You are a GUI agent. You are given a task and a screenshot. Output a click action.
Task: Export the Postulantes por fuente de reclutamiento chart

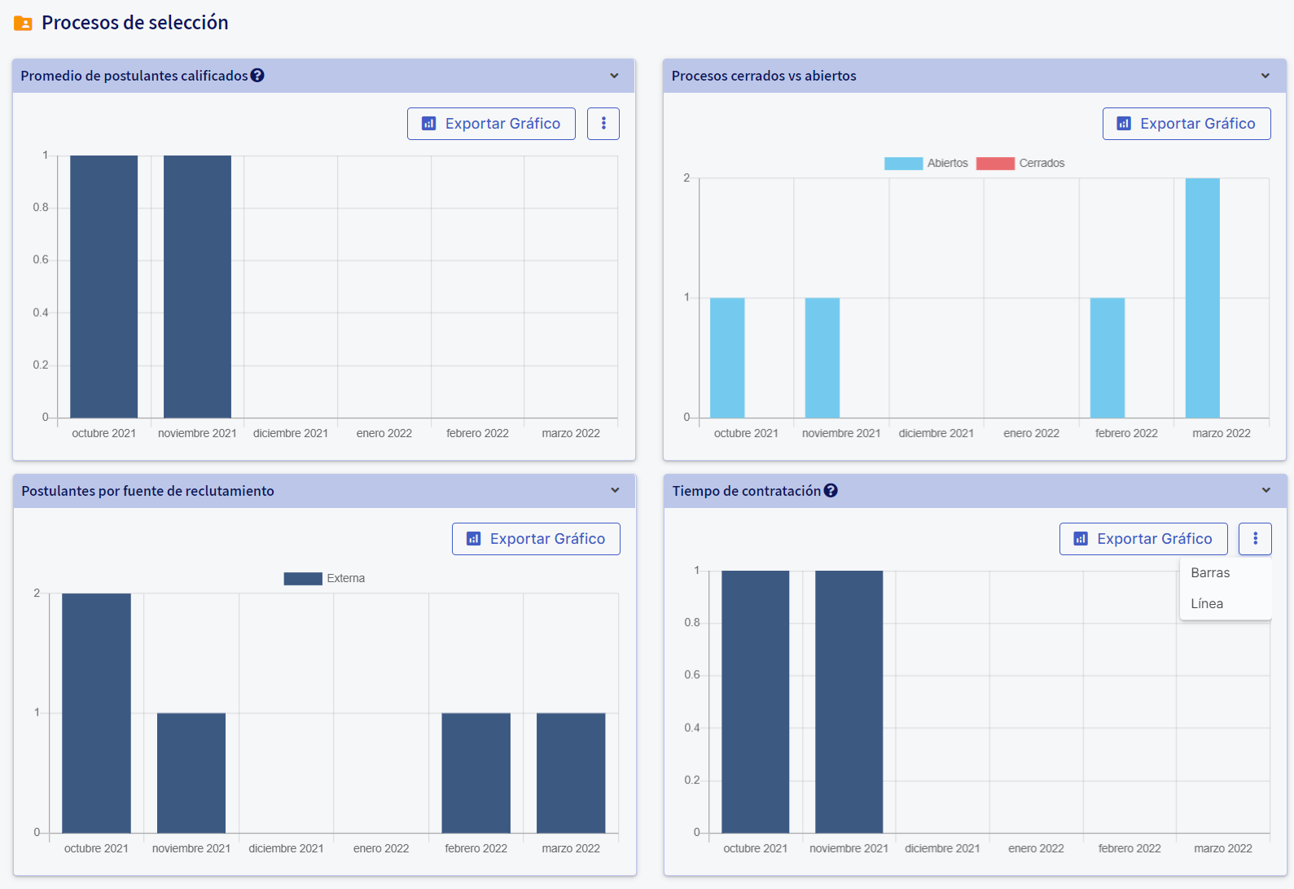[536, 539]
